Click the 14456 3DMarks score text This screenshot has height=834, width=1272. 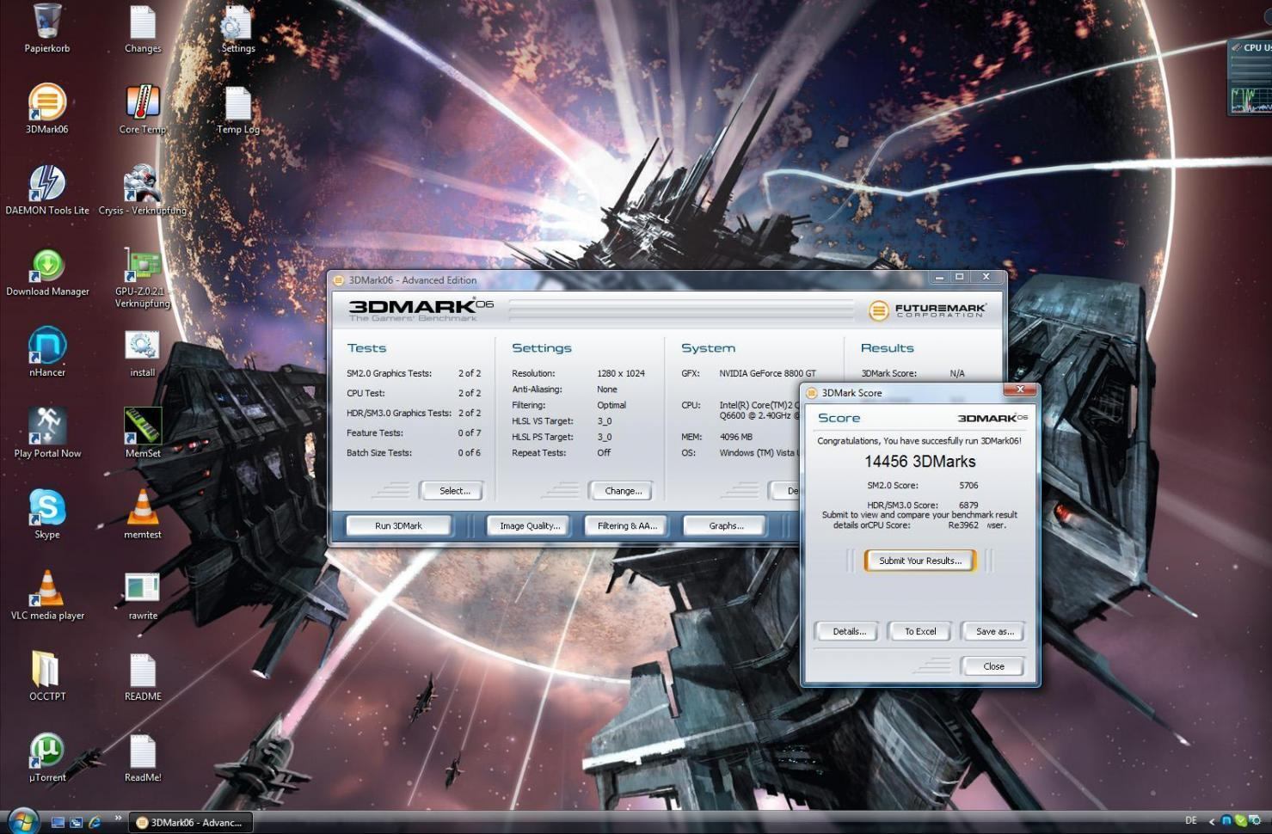click(x=920, y=462)
